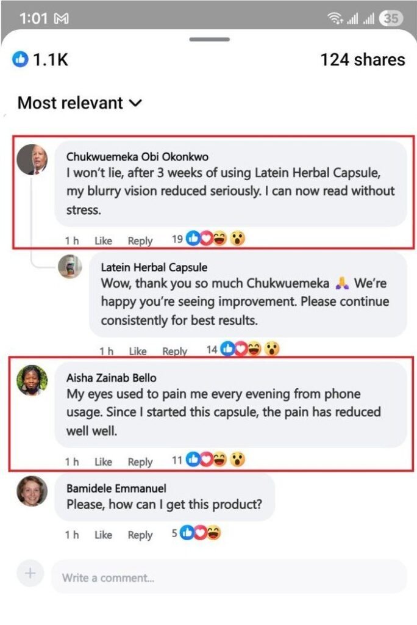Tap the sheet drag handle at top
Image resolution: width=417 pixels, height=625 pixels.
(209, 40)
